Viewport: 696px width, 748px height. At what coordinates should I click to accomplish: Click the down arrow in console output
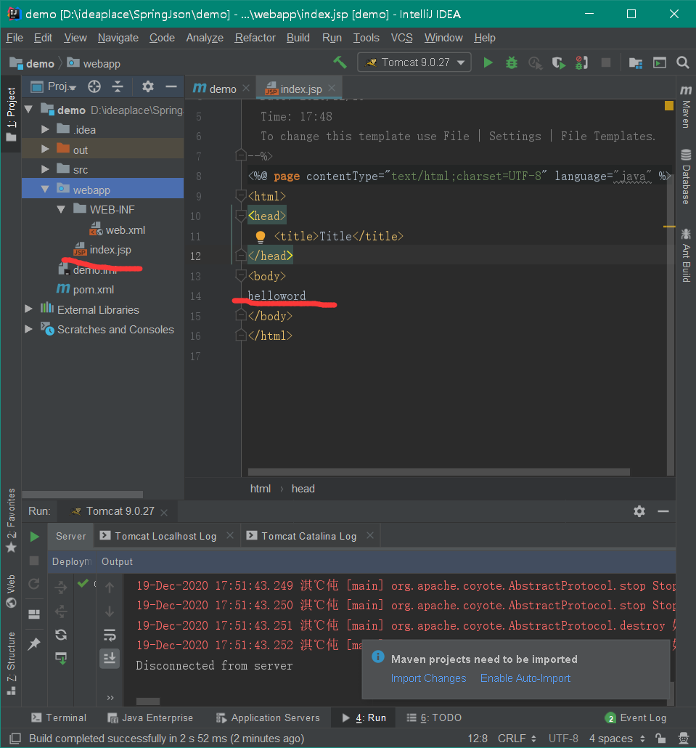point(110,611)
